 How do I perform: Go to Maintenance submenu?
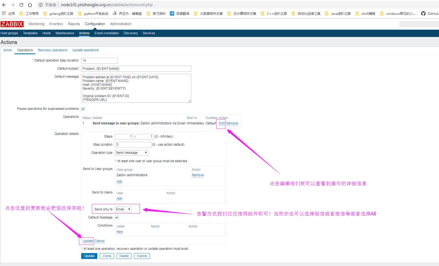coord(65,33)
